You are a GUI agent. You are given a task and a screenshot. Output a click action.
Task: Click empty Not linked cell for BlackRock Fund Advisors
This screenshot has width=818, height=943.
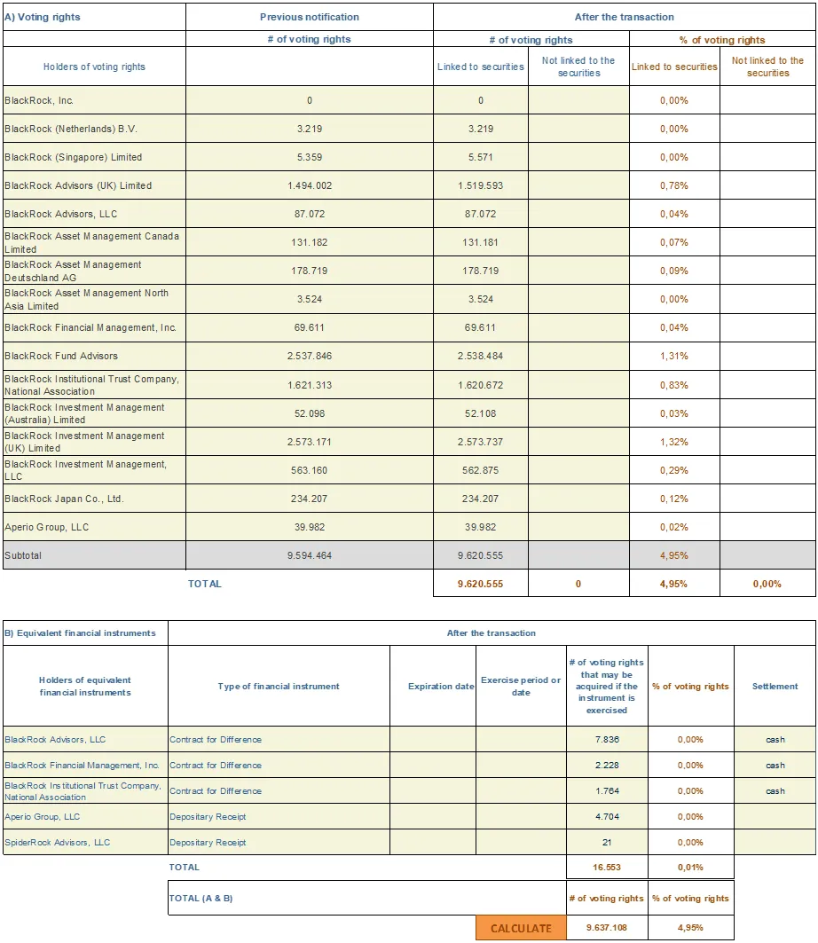click(578, 356)
